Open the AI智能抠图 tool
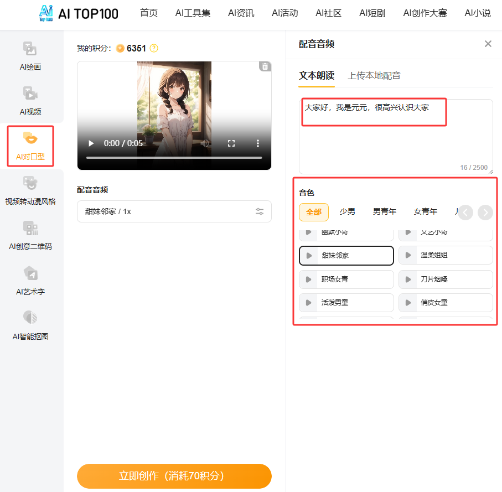 (x=30, y=325)
